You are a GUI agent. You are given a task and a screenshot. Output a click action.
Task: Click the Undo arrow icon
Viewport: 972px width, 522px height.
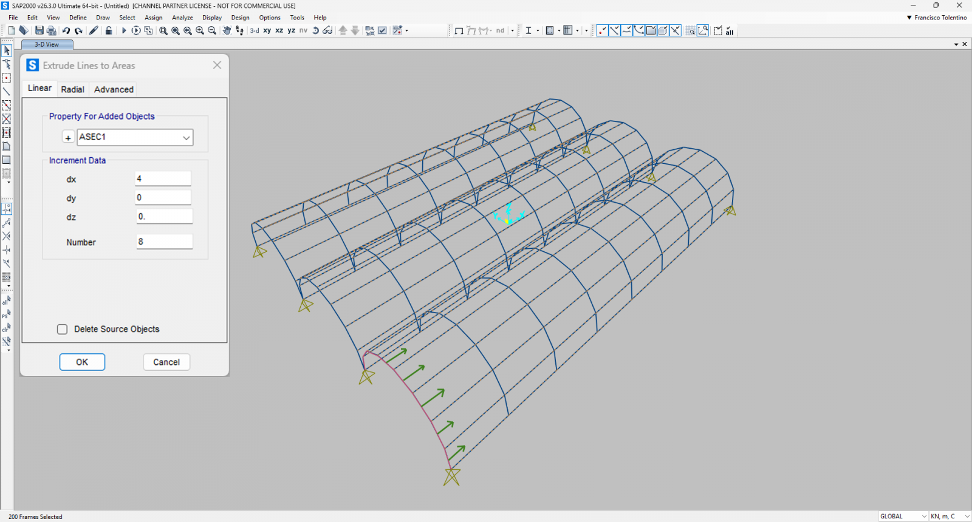point(66,30)
